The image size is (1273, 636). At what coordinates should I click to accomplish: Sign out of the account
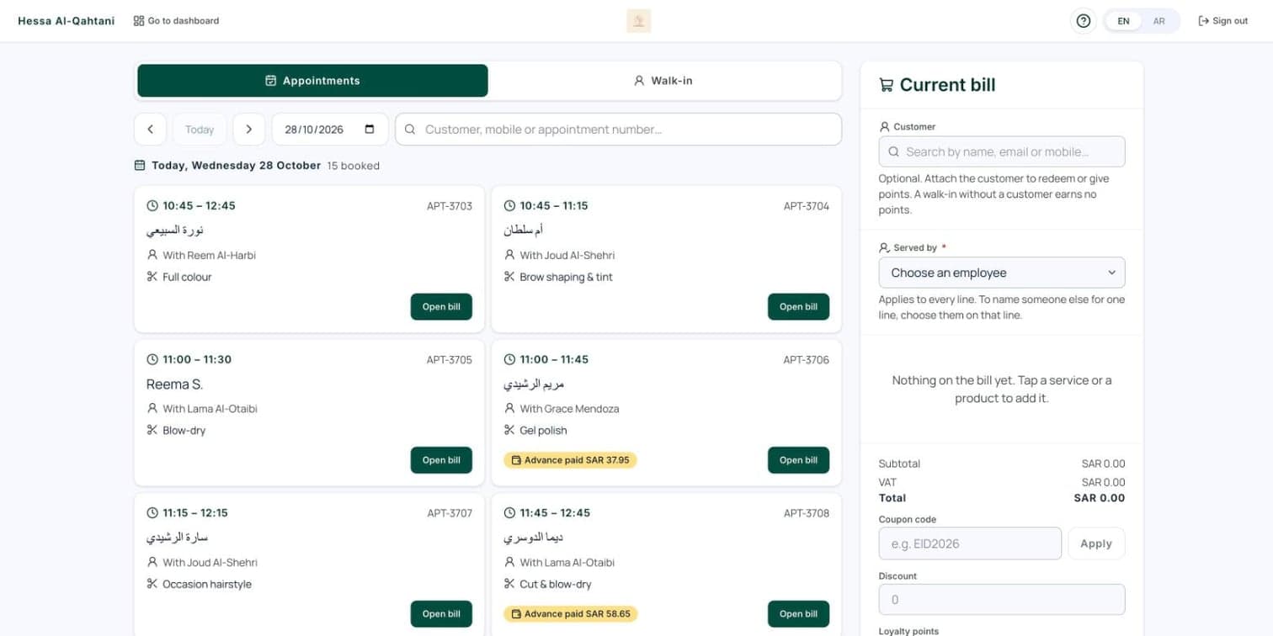(x=1222, y=21)
